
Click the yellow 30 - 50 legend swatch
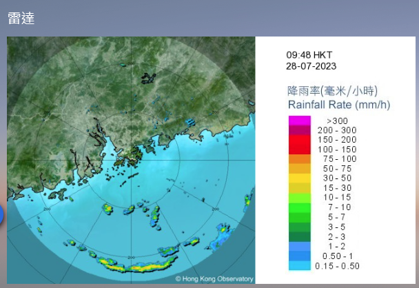click(x=300, y=178)
